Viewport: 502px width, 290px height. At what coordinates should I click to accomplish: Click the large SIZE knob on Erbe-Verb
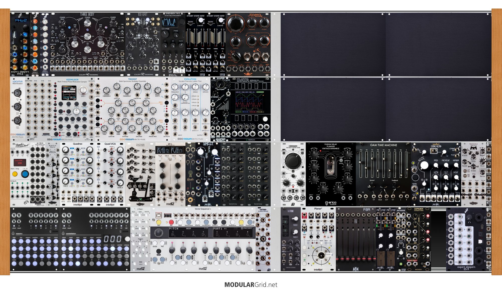(x=424, y=165)
